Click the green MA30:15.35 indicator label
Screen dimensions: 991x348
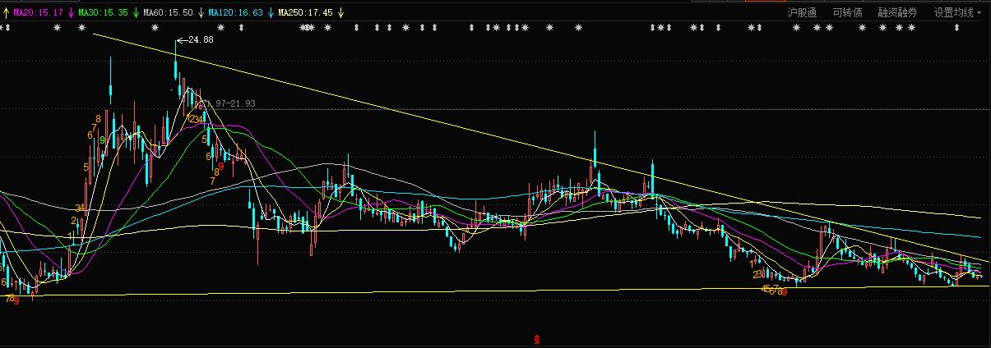coord(103,13)
